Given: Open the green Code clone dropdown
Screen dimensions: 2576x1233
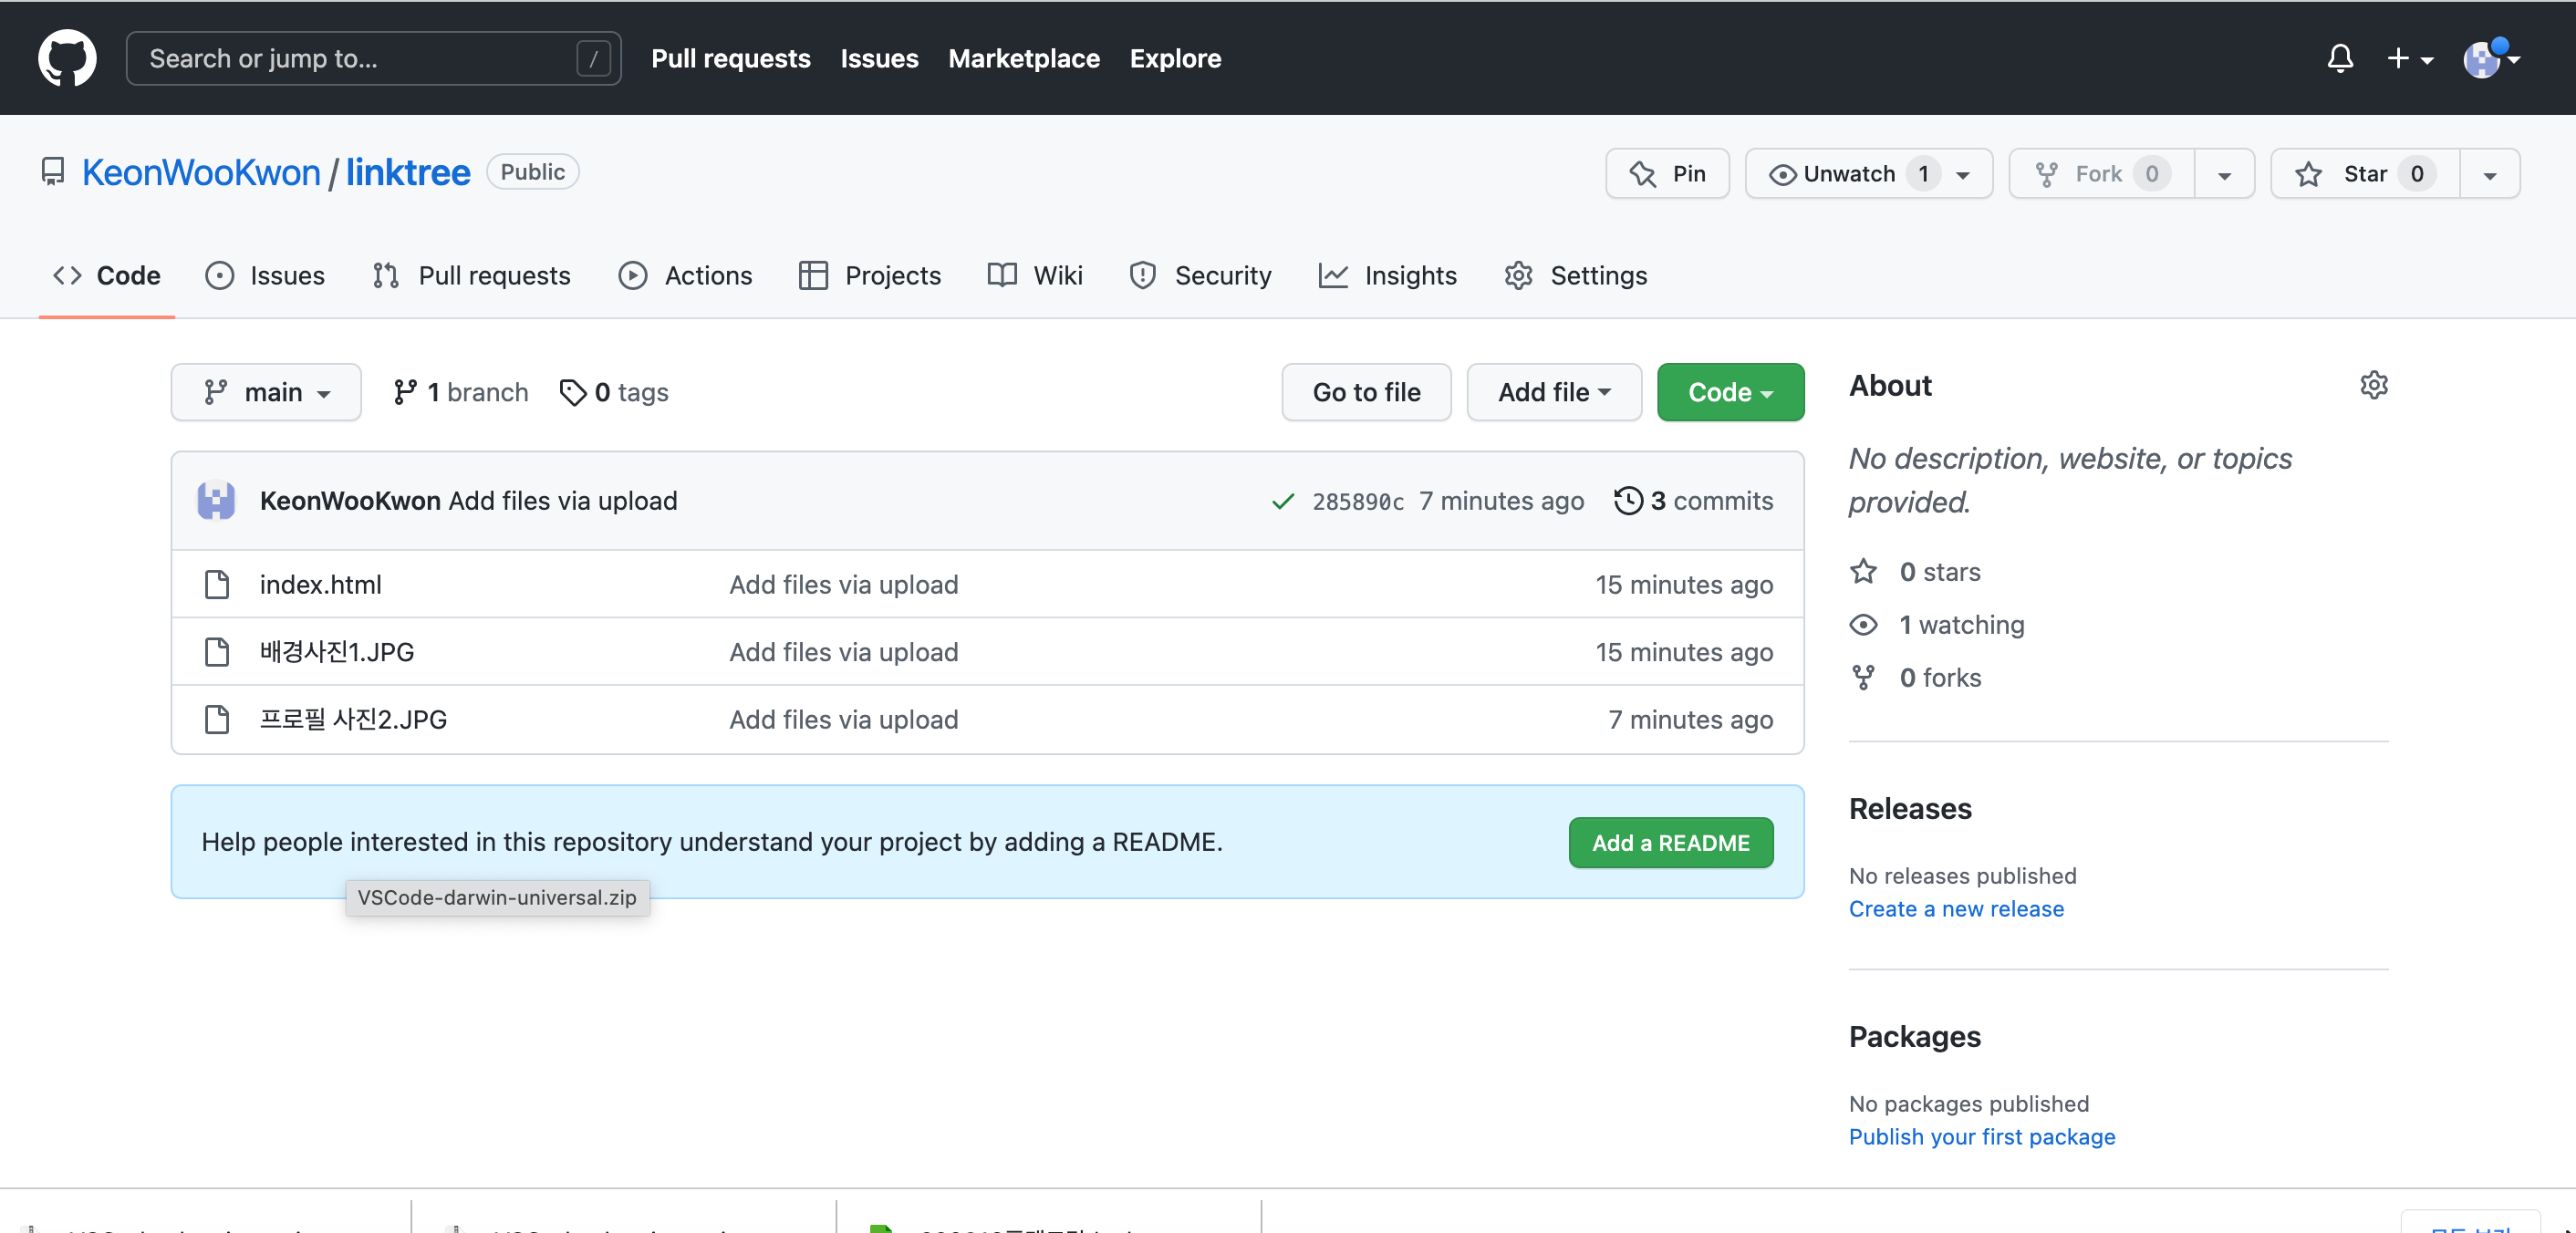Looking at the screenshot, I should (x=1730, y=392).
